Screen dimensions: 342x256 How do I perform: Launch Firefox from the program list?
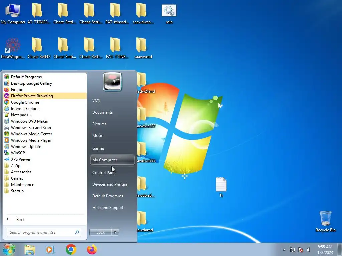click(x=45, y=89)
